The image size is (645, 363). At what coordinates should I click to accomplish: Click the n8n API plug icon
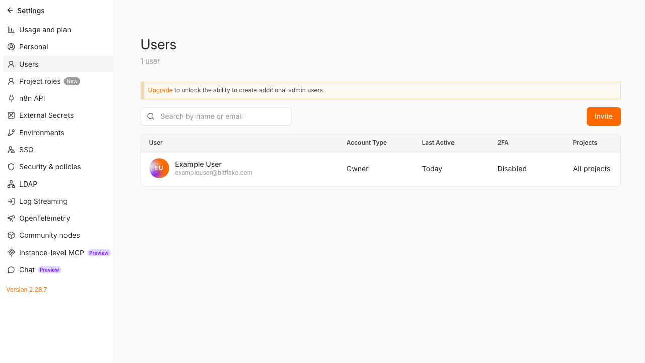(11, 98)
